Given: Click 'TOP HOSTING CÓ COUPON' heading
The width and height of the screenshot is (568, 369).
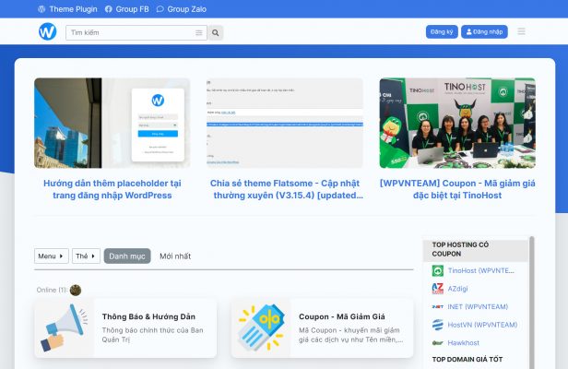Looking at the screenshot, I should click(460, 249).
